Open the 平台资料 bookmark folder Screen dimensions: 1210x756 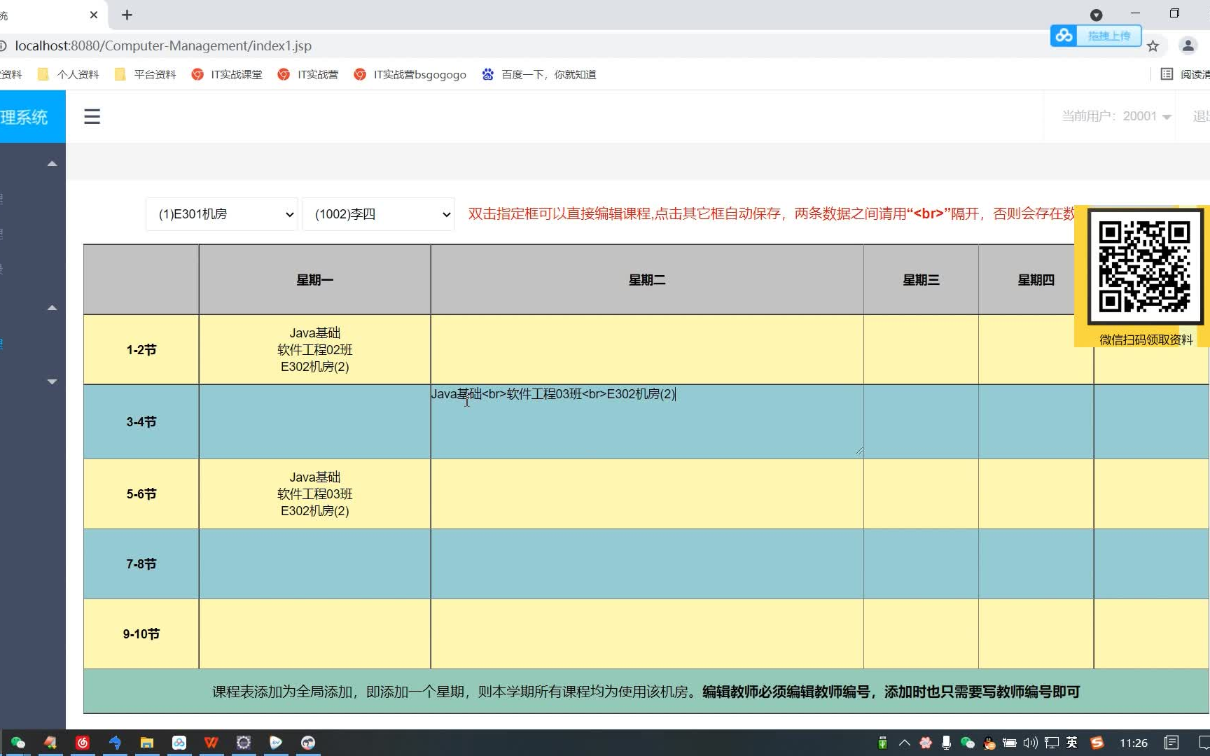[144, 74]
